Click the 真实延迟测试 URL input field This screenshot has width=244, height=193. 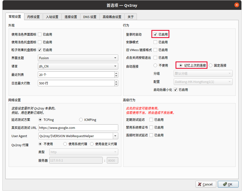coord(78,128)
